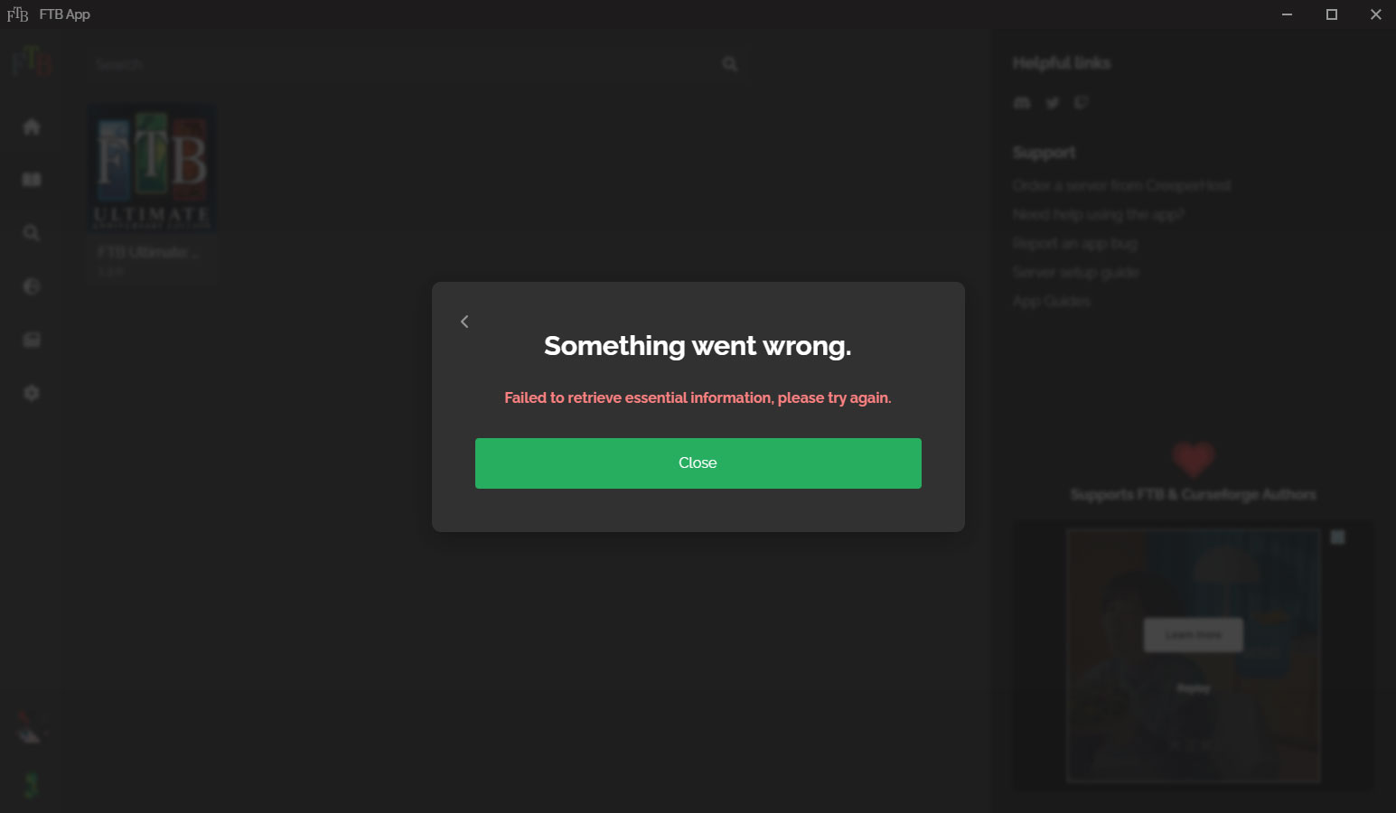The width and height of the screenshot is (1396, 813).
Task: Click the profile avatar icon in the lower sidebar
Action: click(x=31, y=728)
